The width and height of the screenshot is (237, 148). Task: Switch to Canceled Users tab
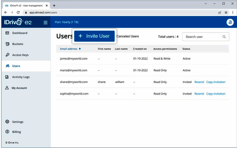click(128, 36)
